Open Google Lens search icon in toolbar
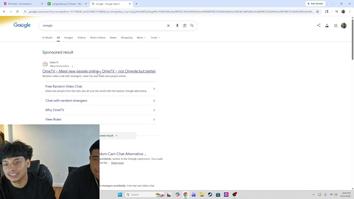Image resolution: width=354 pixels, height=199 pixels. point(327,12)
